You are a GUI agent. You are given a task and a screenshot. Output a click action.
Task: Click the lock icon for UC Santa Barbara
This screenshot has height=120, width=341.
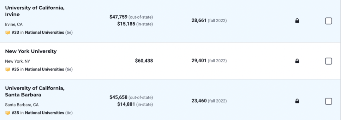[x=297, y=101]
